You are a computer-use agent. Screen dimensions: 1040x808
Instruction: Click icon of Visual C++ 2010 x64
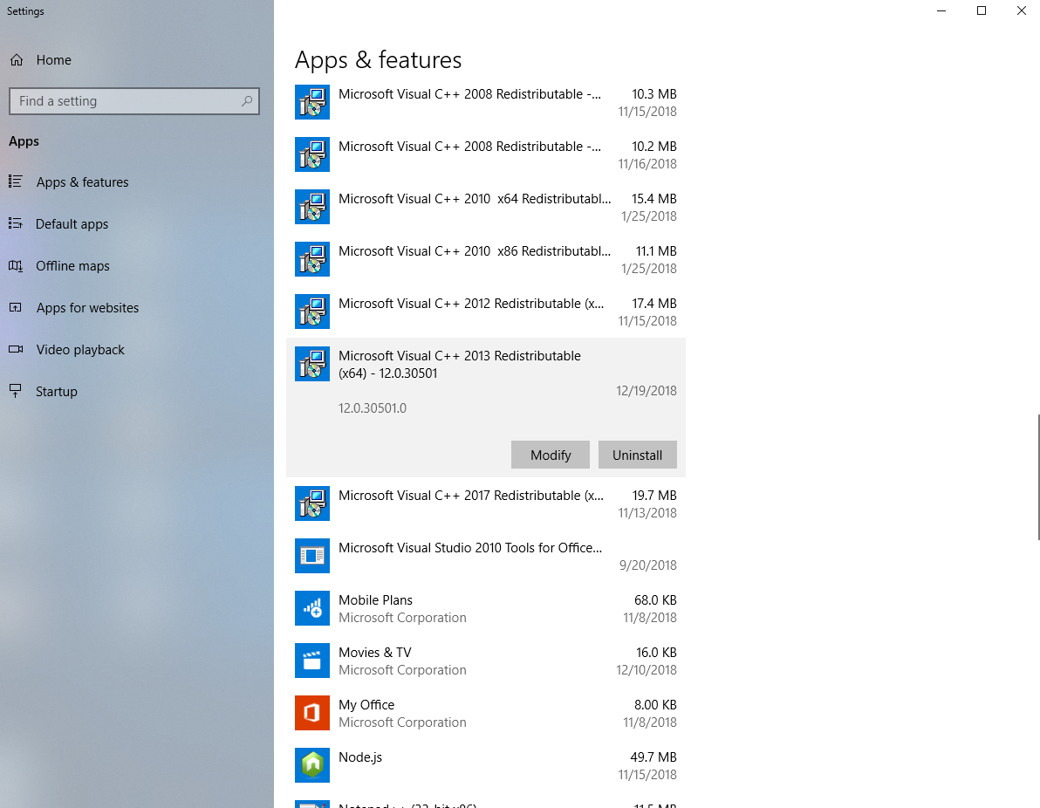(x=312, y=207)
